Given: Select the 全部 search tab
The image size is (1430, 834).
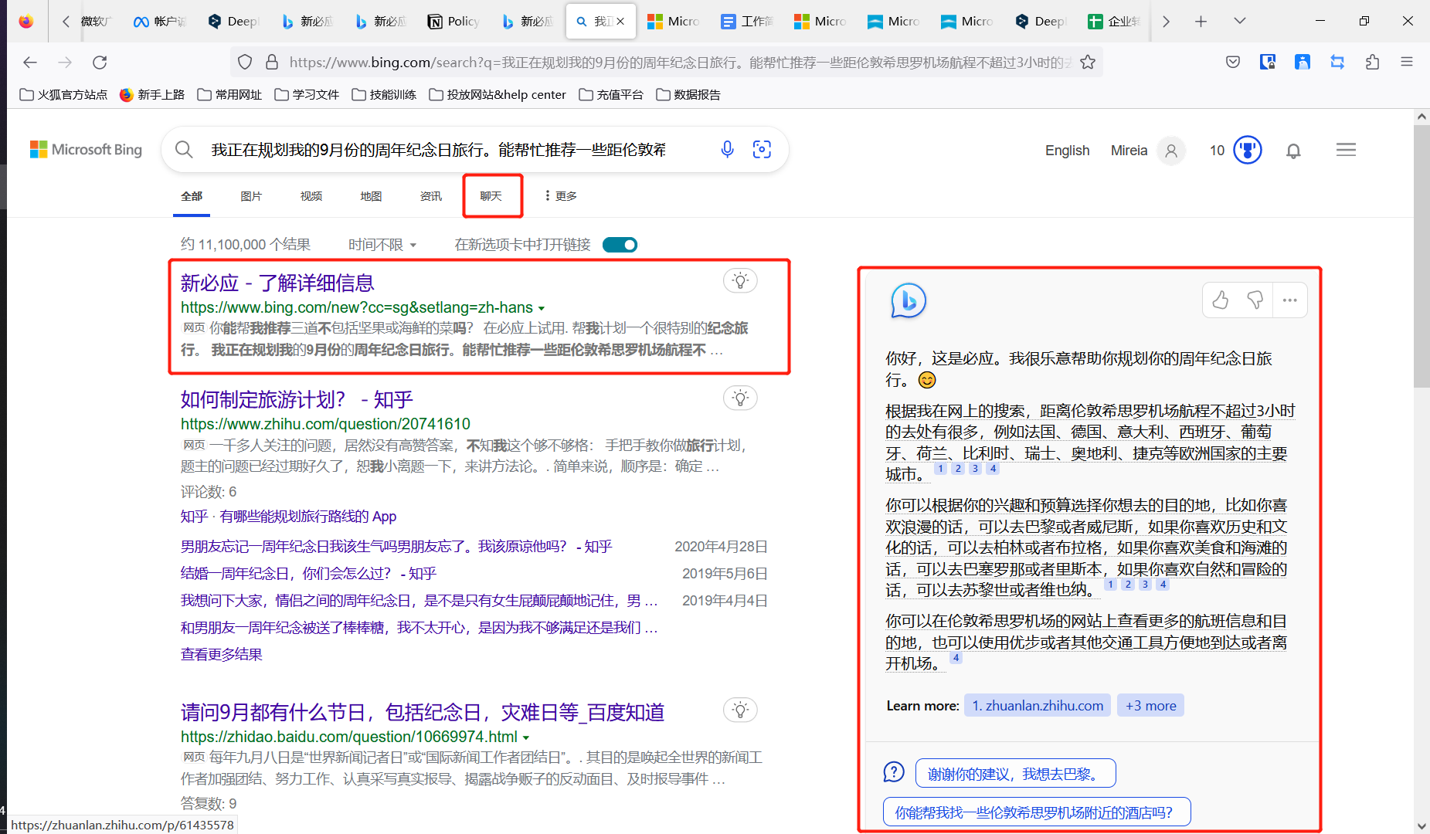Looking at the screenshot, I should point(192,196).
